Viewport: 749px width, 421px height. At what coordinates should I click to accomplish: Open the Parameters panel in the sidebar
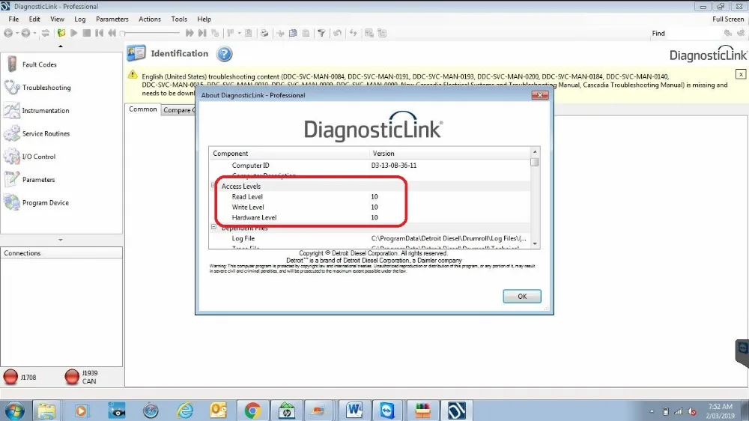(30, 180)
